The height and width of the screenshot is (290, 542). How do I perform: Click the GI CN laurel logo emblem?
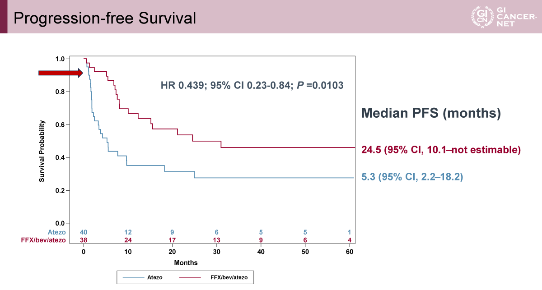[x=479, y=17]
